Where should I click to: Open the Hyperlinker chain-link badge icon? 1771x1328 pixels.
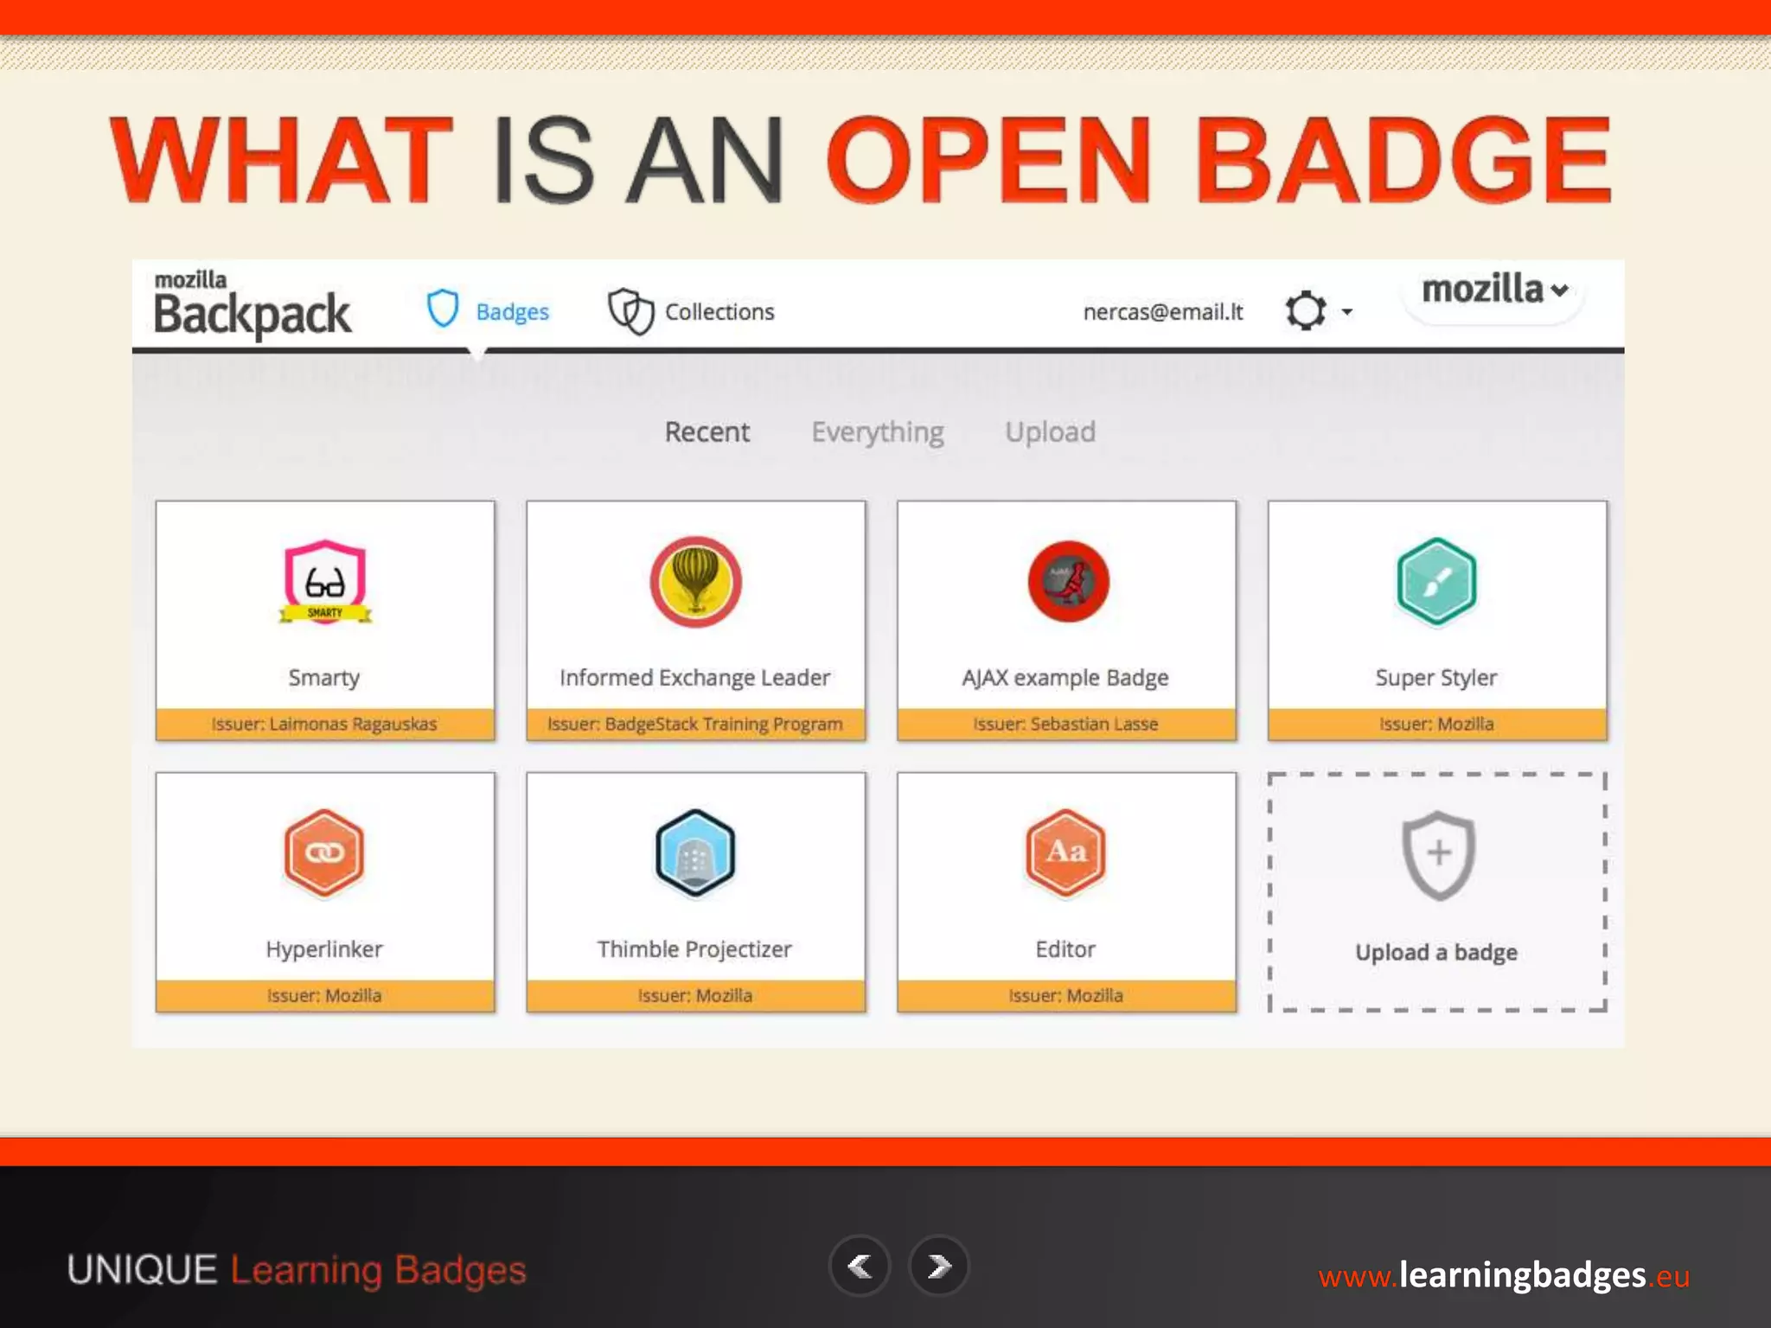(324, 852)
